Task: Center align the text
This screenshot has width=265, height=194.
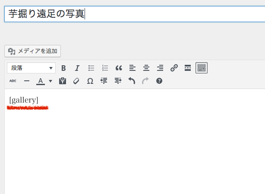Action: [146, 68]
